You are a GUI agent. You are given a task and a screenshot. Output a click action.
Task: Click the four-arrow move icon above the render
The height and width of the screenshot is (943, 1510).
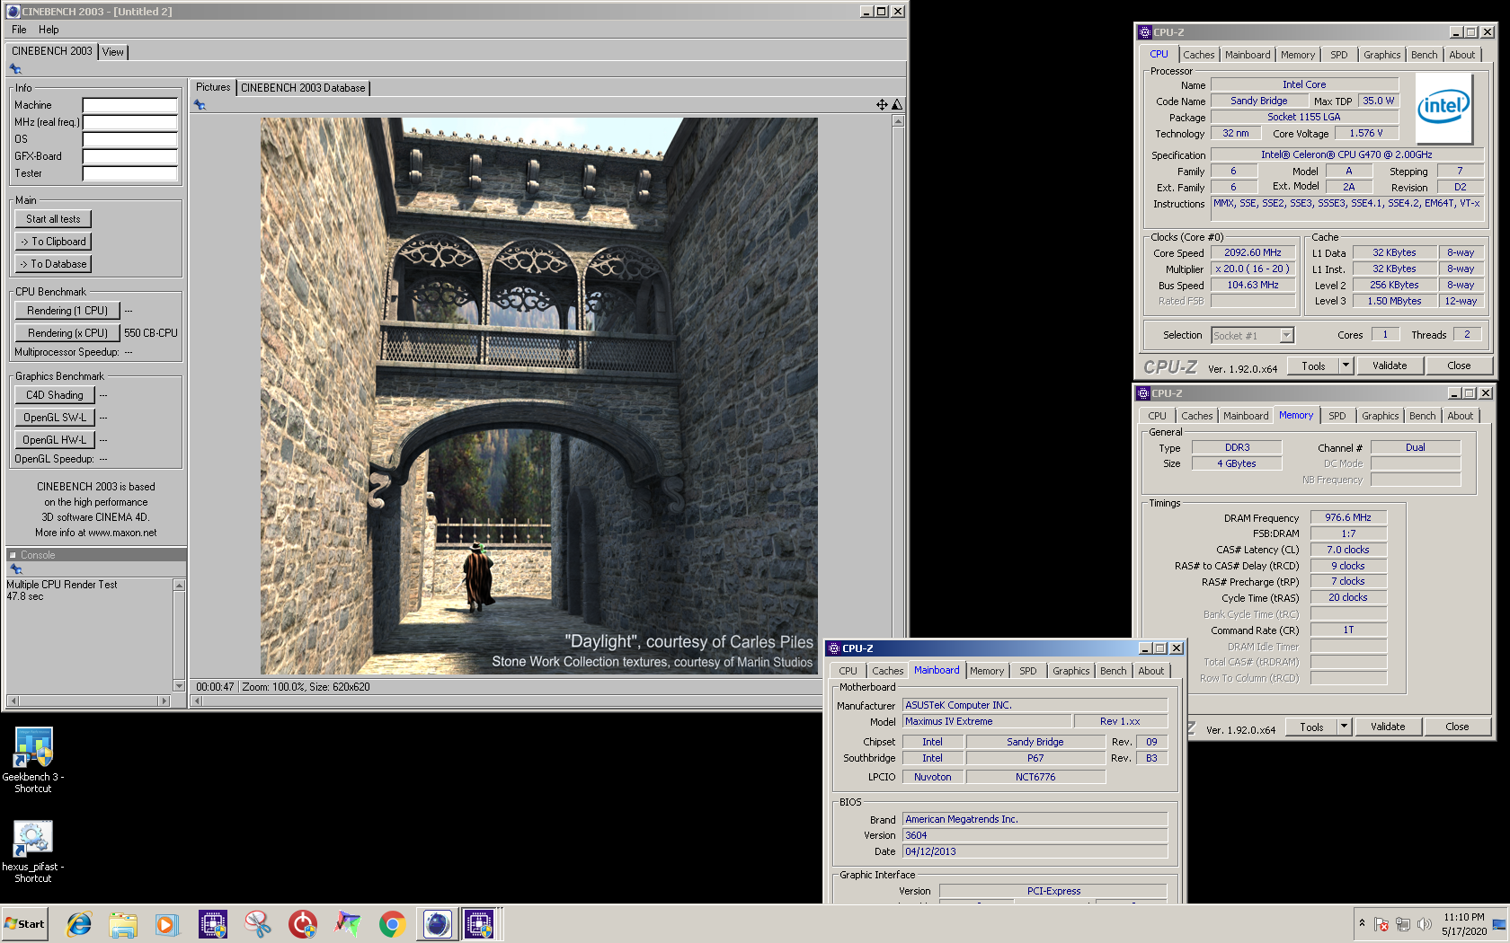point(882,105)
